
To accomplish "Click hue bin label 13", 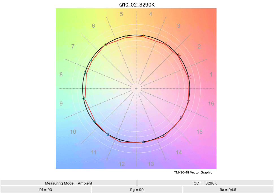I will (151, 164).
